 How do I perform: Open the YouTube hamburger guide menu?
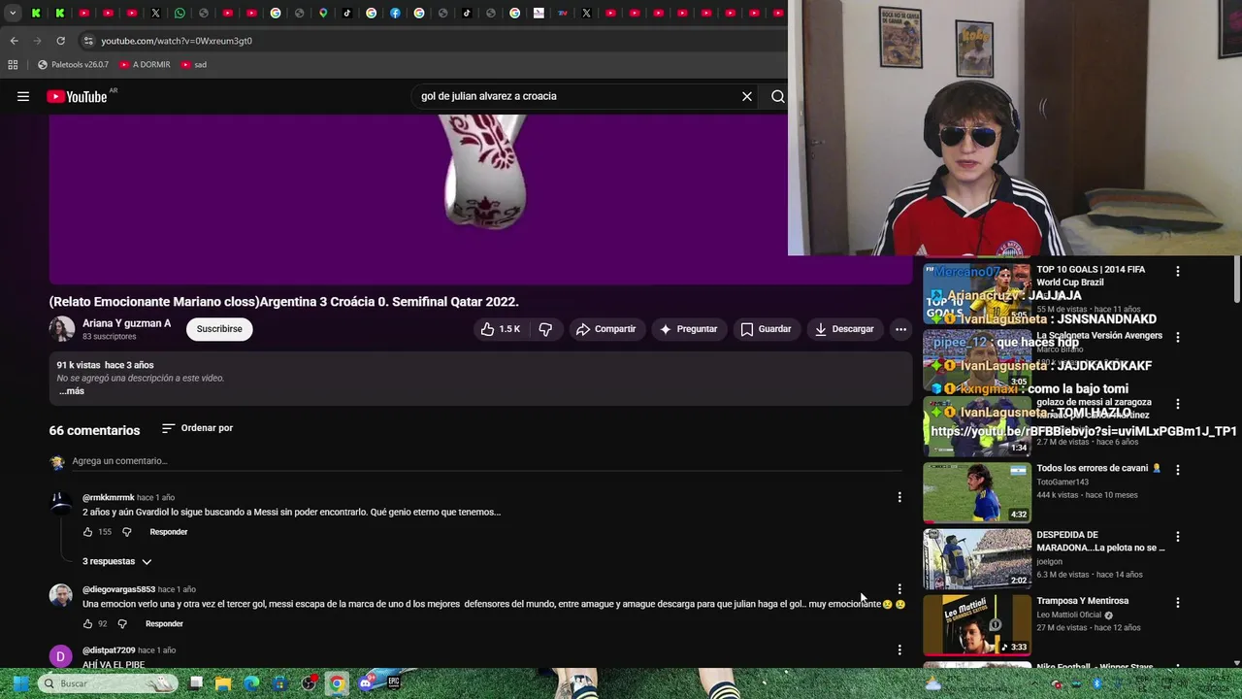[23, 96]
